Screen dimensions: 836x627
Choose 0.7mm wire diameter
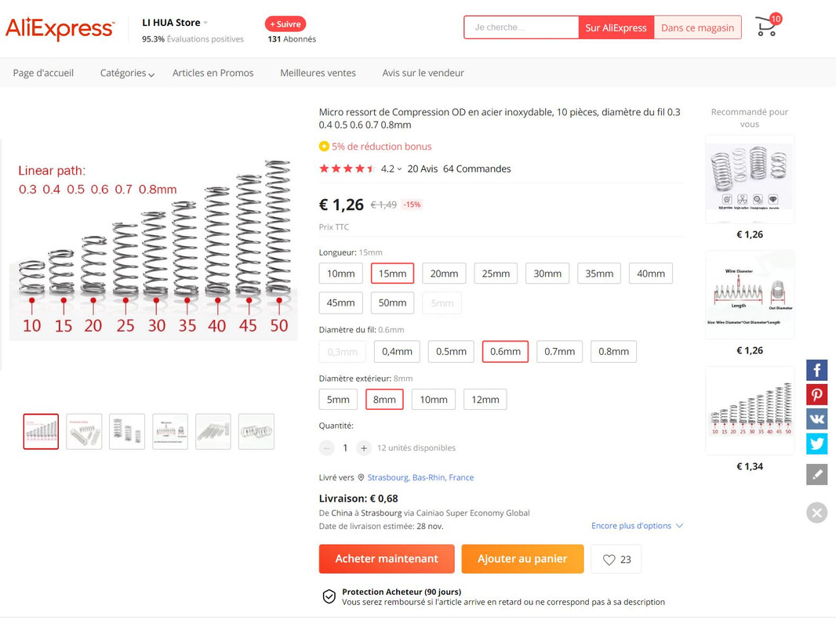[x=559, y=352]
